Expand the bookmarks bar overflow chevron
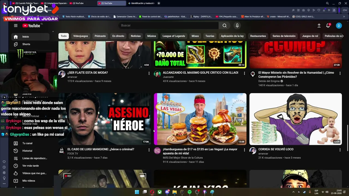This screenshot has height=196, width=349. 344,17
